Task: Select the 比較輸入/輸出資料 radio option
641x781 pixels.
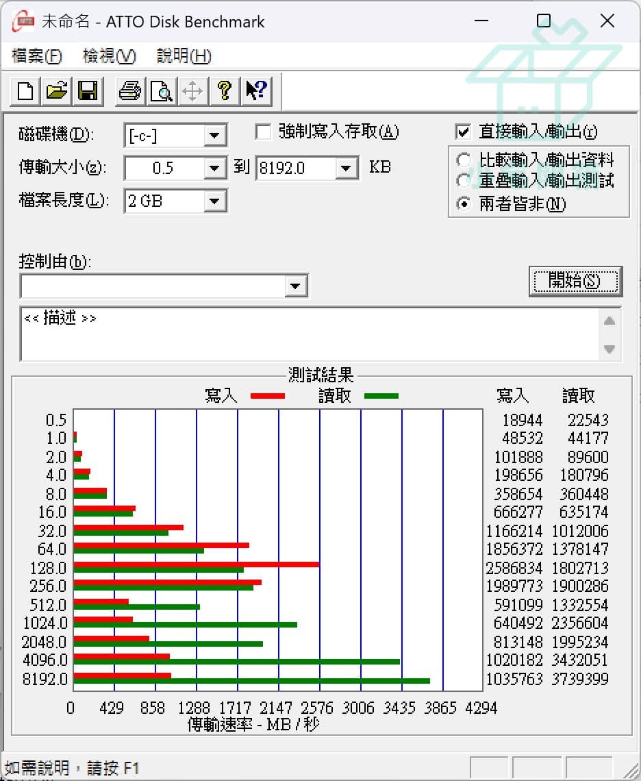Action: 464,160
